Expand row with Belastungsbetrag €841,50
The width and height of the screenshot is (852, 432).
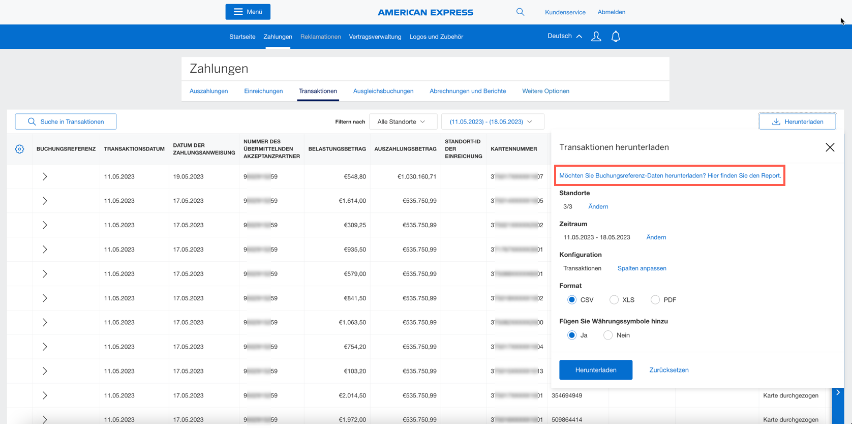click(45, 298)
